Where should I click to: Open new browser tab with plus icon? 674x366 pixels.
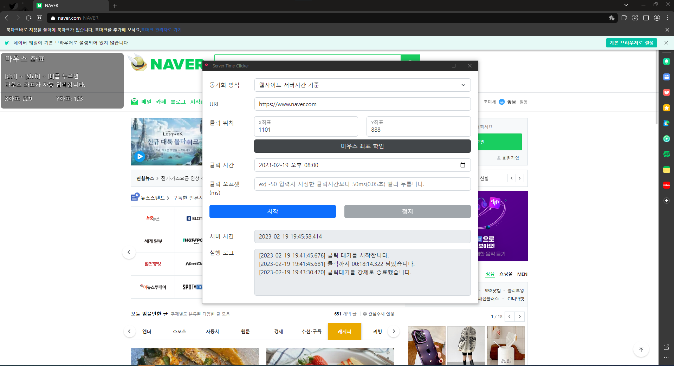pyautogui.click(x=115, y=6)
